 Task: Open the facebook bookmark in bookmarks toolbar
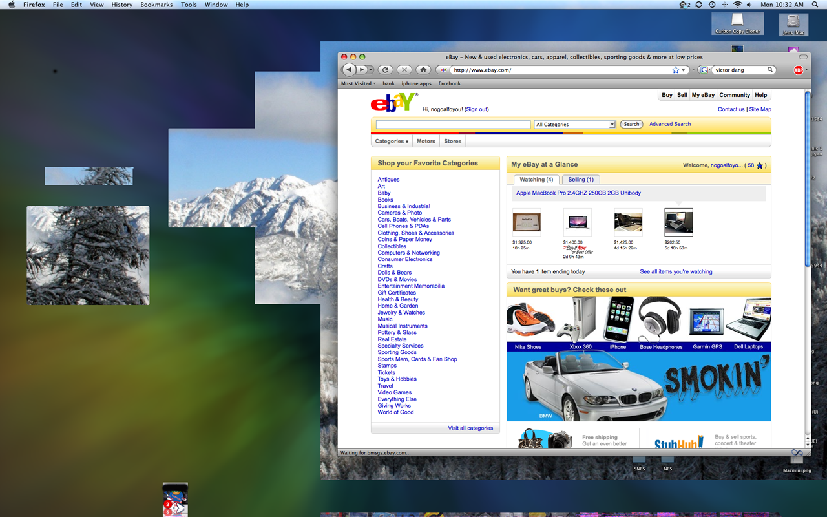click(x=450, y=83)
